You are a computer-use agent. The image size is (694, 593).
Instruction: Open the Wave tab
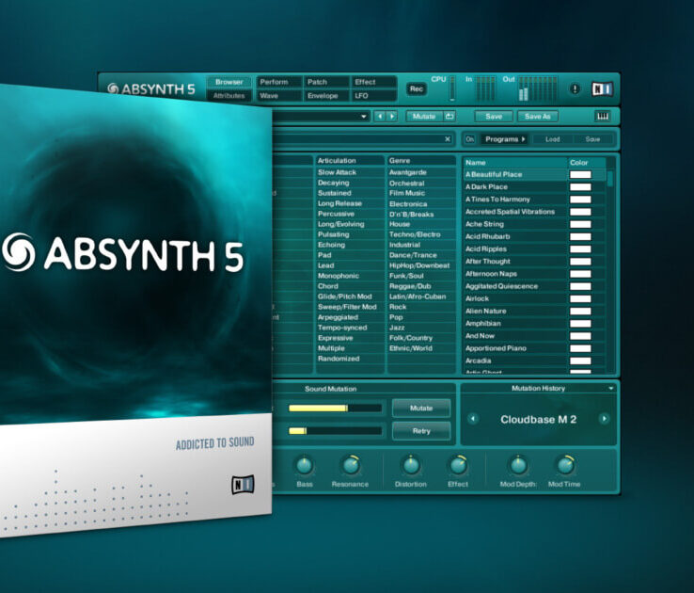pyautogui.click(x=278, y=96)
